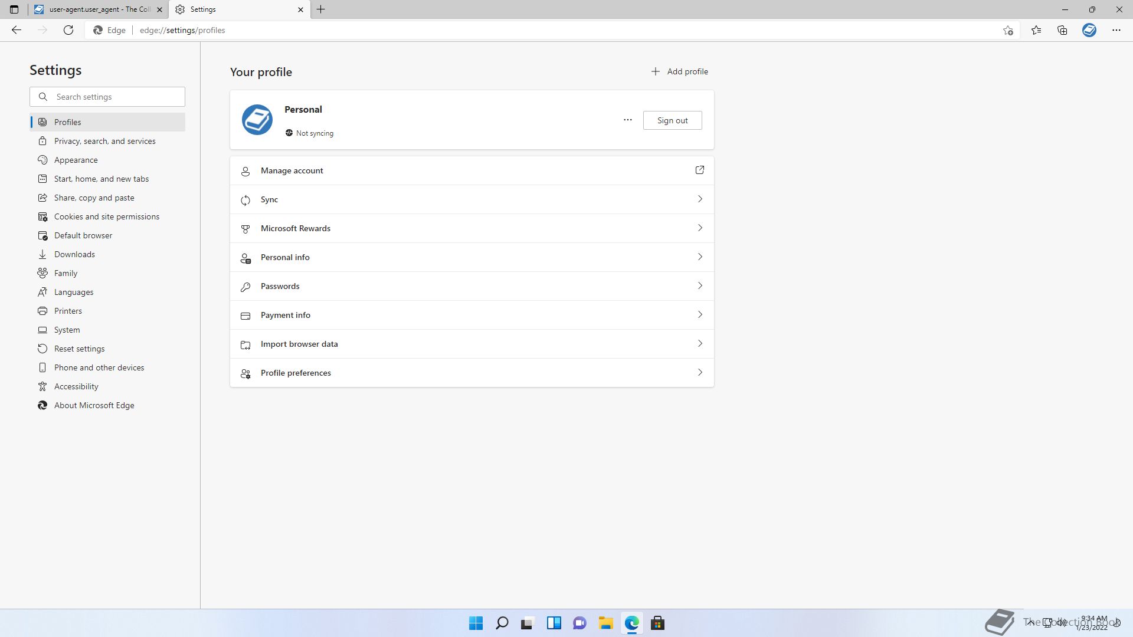Click the Import browser data icon
Image resolution: width=1133 pixels, height=637 pixels.
click(x=245, y=344)
